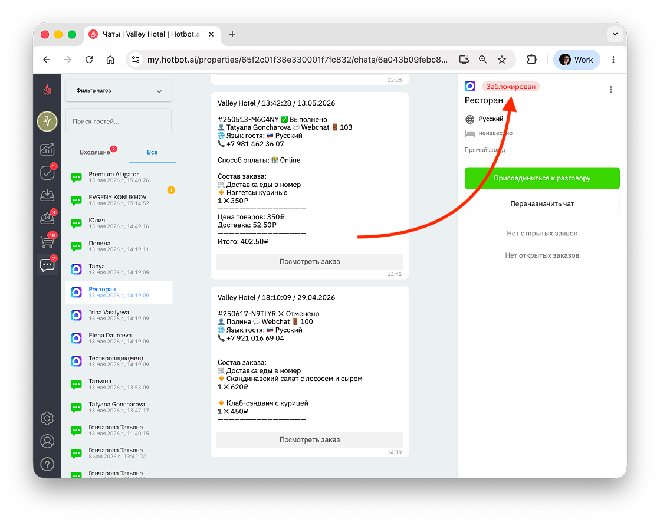Screen dimensions: 660x522
Task: Expand the Фильтр чатов dropdown
Action: click(119, 91)
